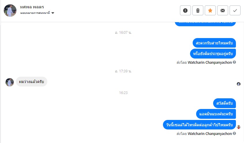Select the sent bubble หรือยังติดประชุมอยู่ครับ

pos(213,54)
